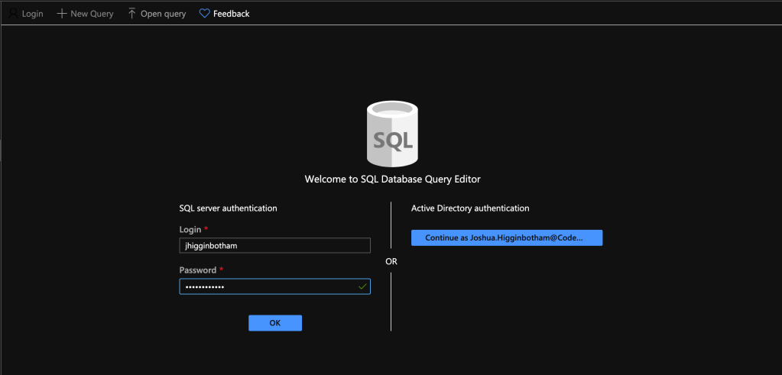Image resolution: width=782 pixels, height=375 pixels.
Task: Click the SQL server authentication heading
Action: pos(228,208)
